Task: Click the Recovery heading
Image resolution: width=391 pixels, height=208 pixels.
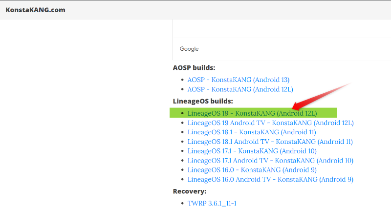Action: point(190,191)
